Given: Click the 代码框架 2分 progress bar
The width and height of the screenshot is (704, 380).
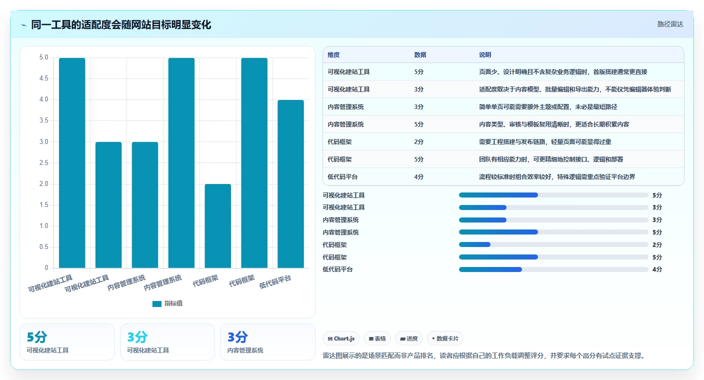Looking at the screenshot, I should click(553, 244).
